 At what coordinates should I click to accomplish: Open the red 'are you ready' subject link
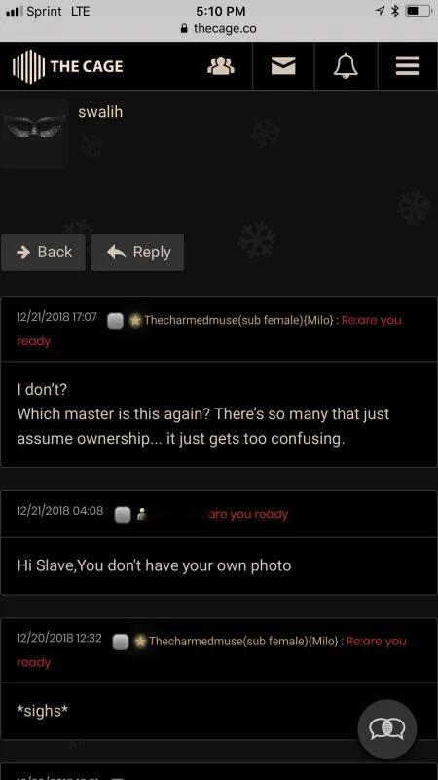point(248,514)
